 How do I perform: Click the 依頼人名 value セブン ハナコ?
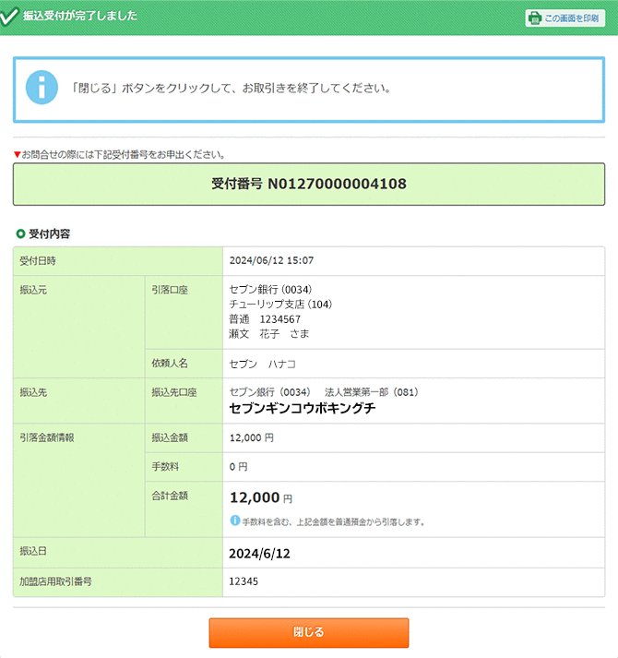[263, 365]
